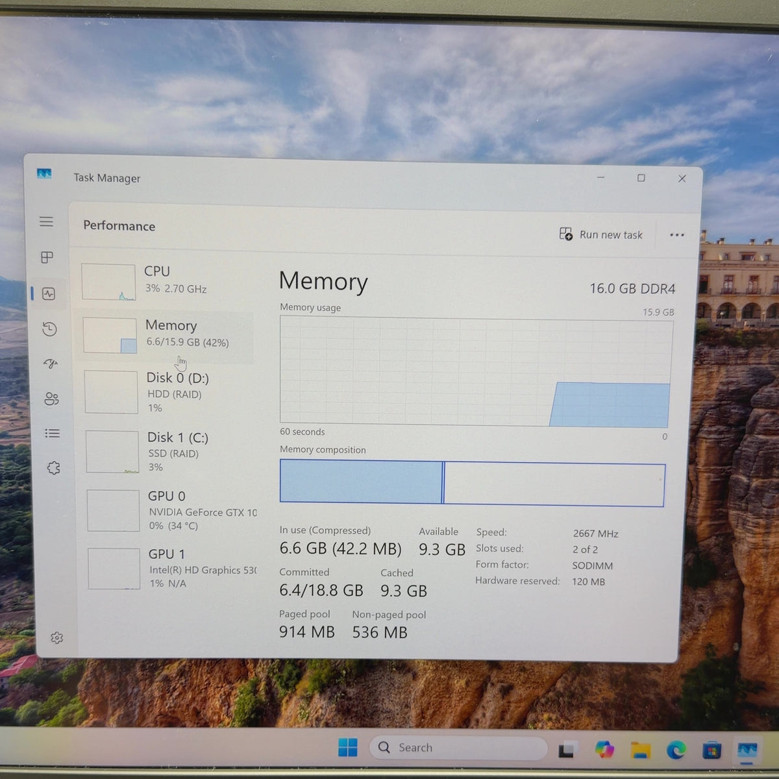Click the GPU 0 mini graph thumbnail
Screen dimensions: 779x779
(114, 511)
